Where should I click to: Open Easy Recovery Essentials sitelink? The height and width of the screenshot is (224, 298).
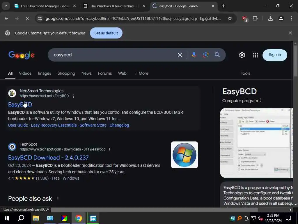tap(54, 125)
